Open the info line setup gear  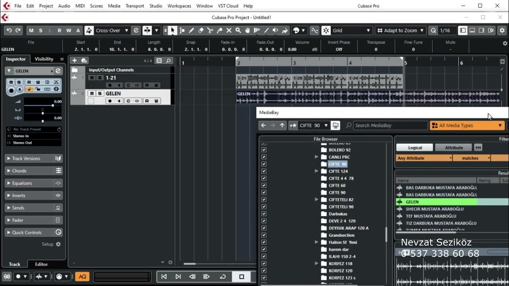(x=505, y=43)
